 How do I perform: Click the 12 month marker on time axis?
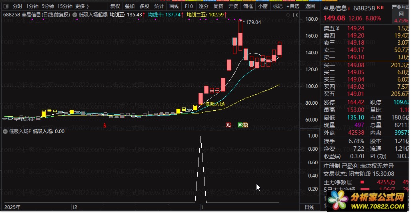(74, 207)
